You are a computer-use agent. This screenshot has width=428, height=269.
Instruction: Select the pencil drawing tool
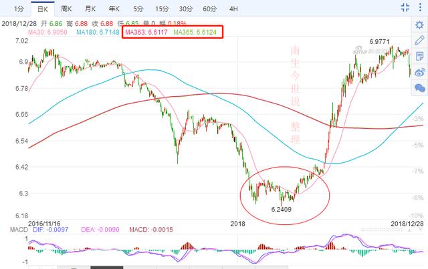pyautogui.click(x=419, y=40)
